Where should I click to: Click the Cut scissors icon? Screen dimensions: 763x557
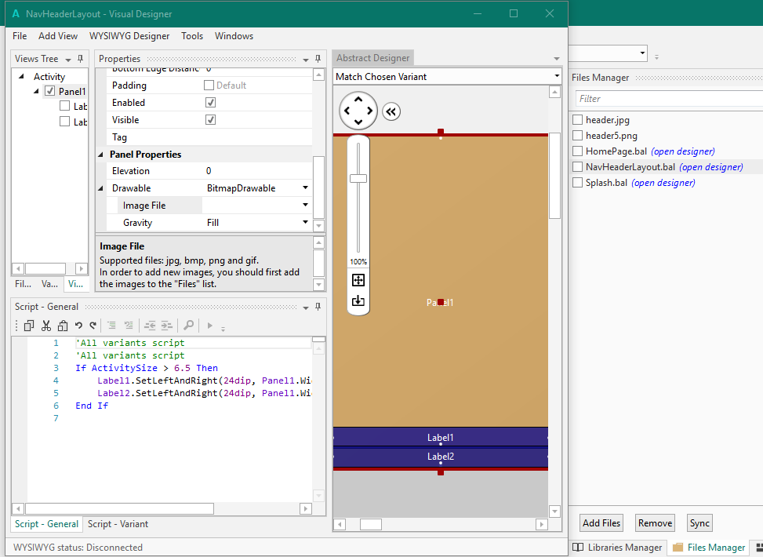tap(46, 326)
